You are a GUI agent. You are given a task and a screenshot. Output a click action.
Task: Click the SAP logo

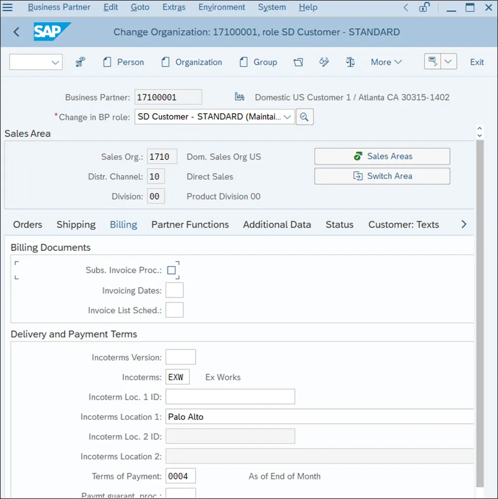tap(52, 31)
